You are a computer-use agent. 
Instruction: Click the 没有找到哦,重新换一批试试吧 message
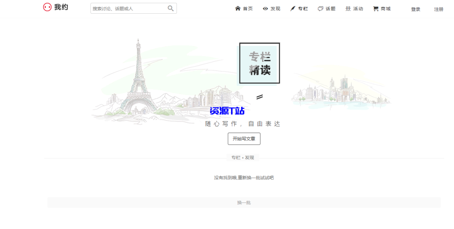pos(244,178)
